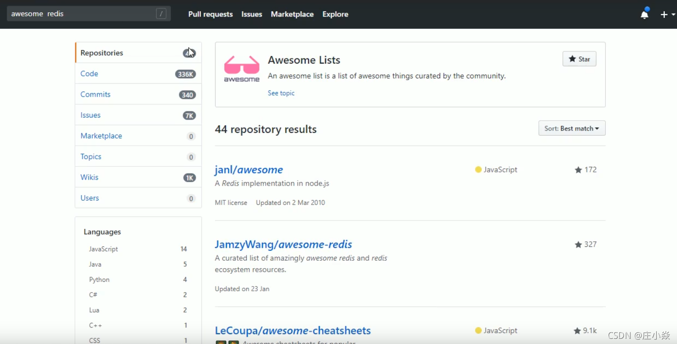The width and height of the screenshot is (677, 344).
Task: Select the Topics search category
Action: (138, 156)
